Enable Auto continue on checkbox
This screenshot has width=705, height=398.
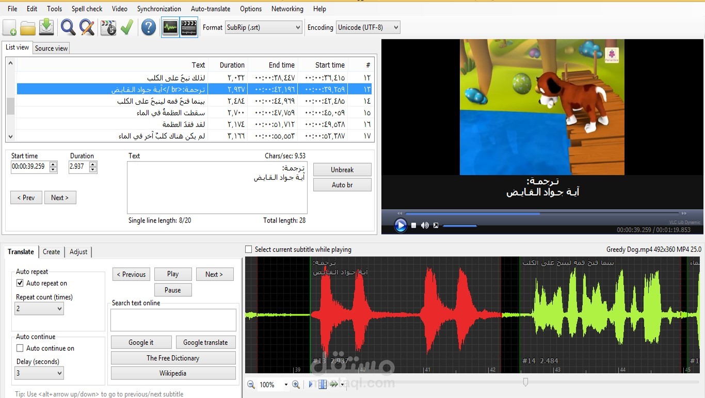point(20,348)
